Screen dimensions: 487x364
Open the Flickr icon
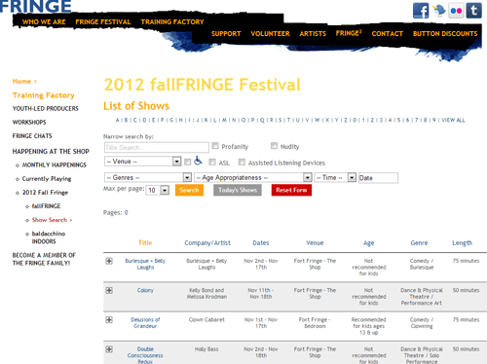(456, 11)
